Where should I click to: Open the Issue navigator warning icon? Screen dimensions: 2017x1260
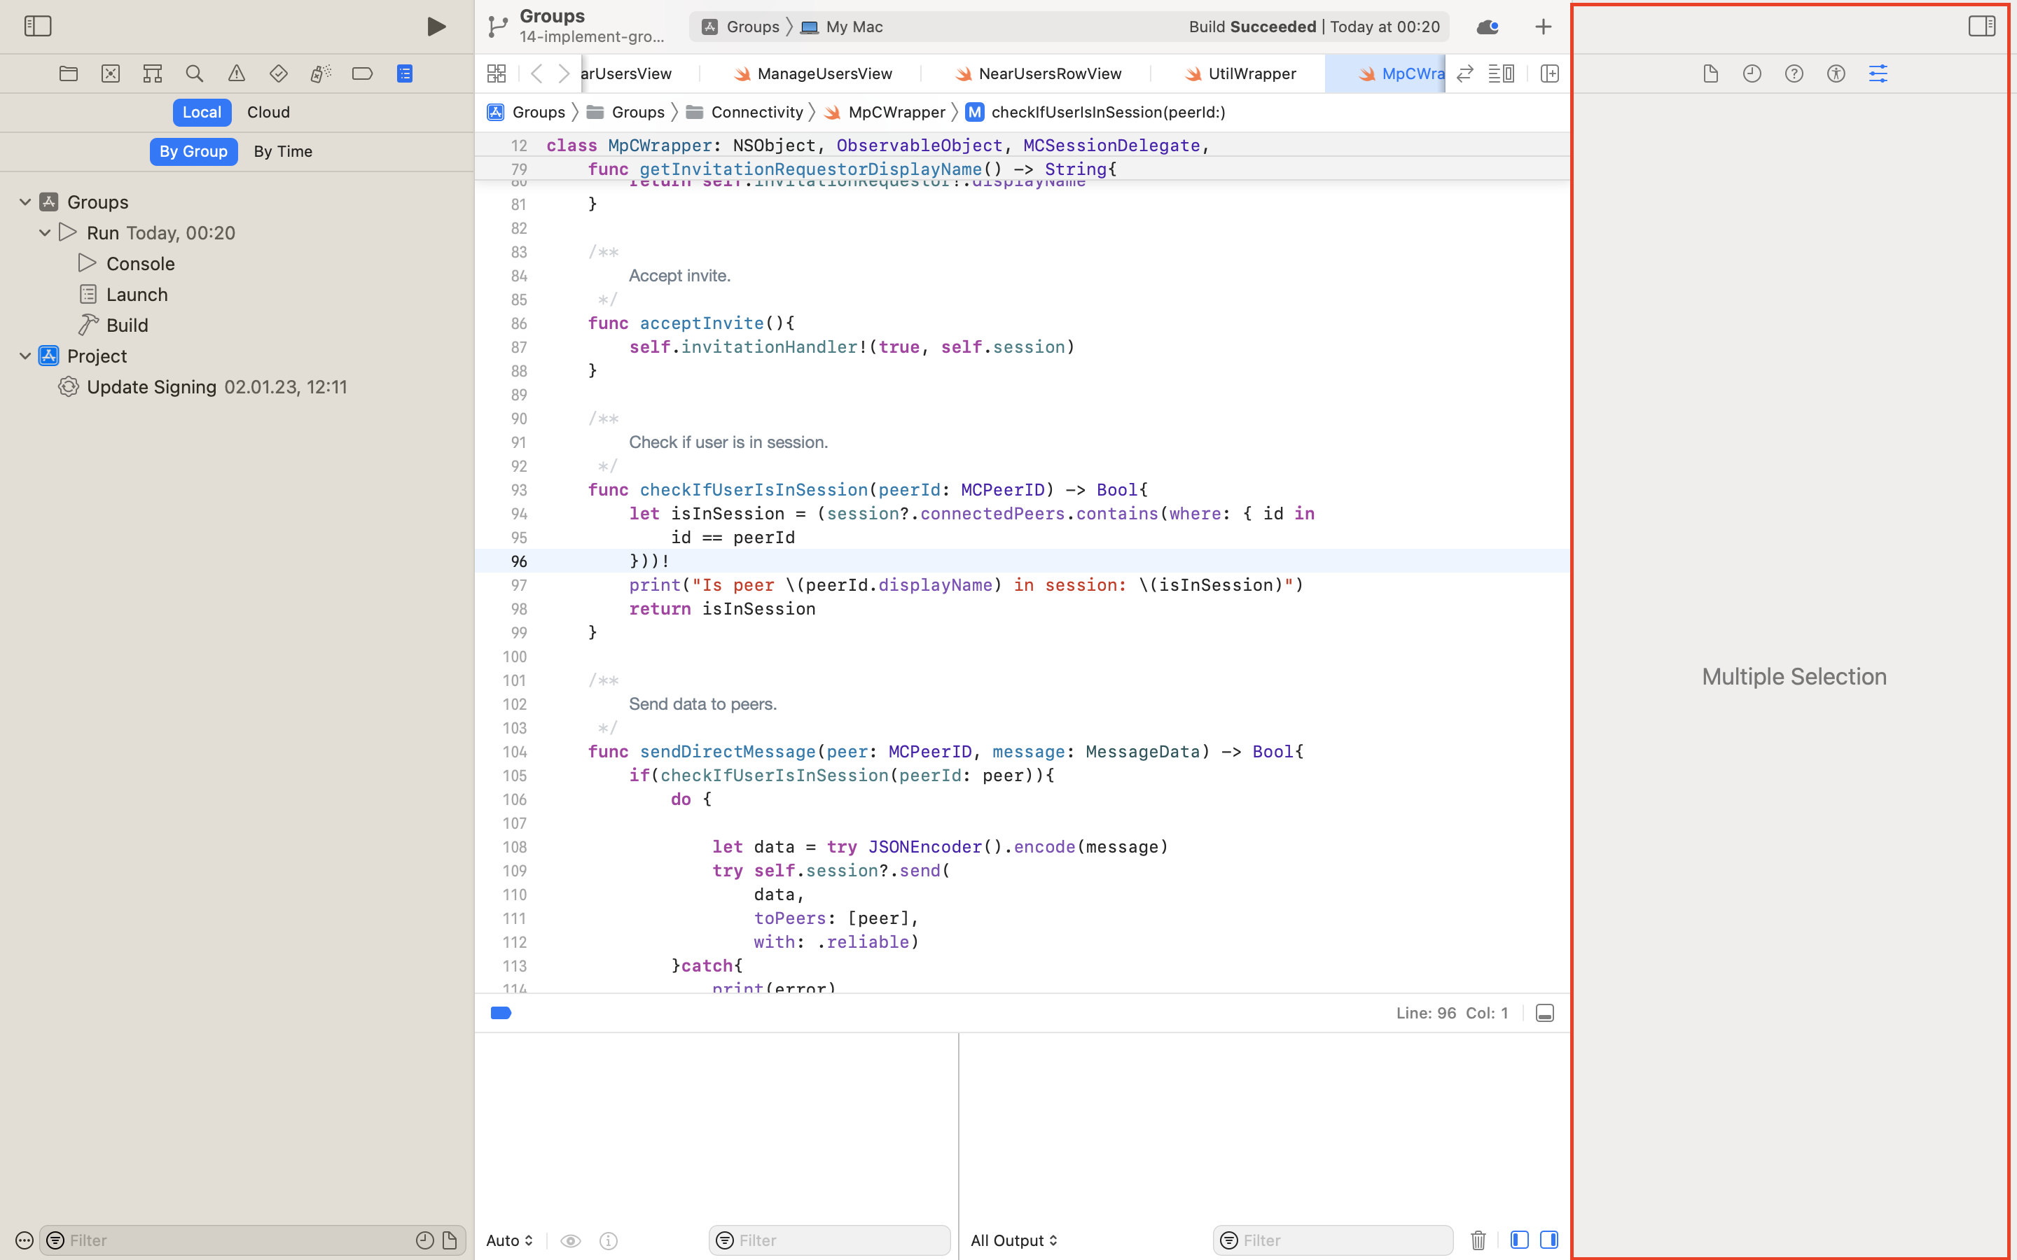(x=237, y=73)
